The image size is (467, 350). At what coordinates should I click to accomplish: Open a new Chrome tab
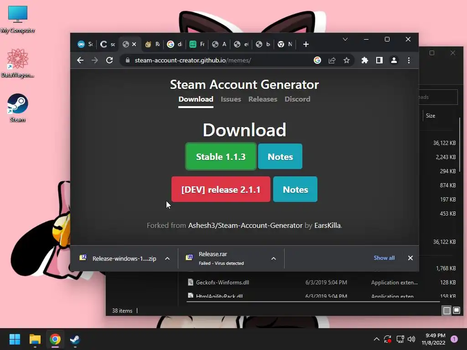pos(306,44)
